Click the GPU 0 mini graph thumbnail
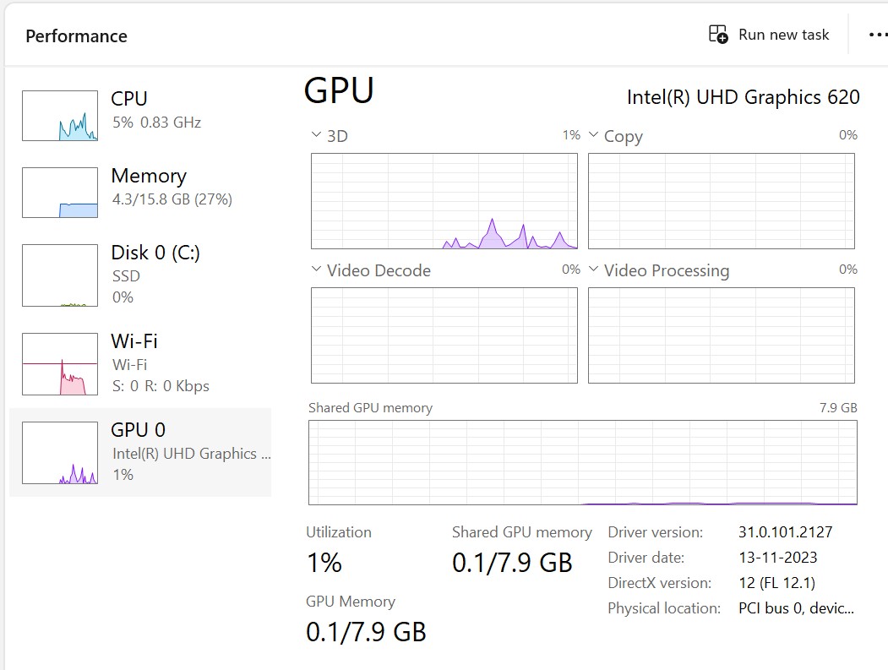The width and height of the screenshot is (888, 670). [60, 453]
